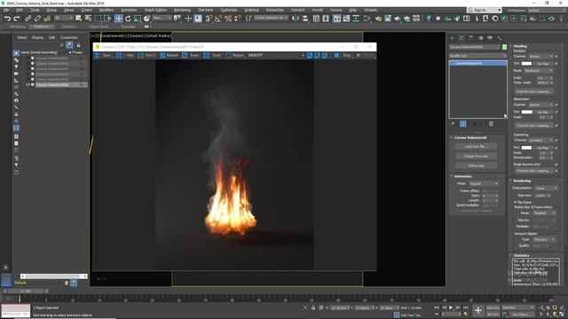Open Emission Mode dropdown
568x319 pixels.
pos(538,71)
